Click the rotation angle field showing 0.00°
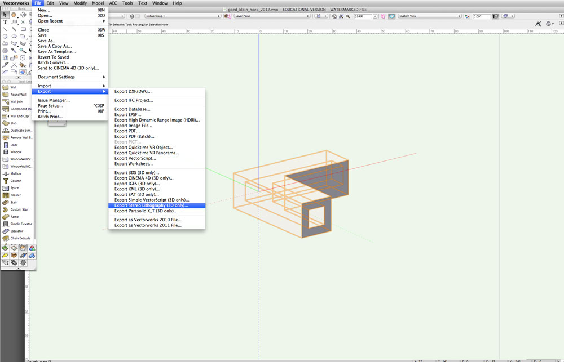 pyautogui.click(x=482, y=16)
